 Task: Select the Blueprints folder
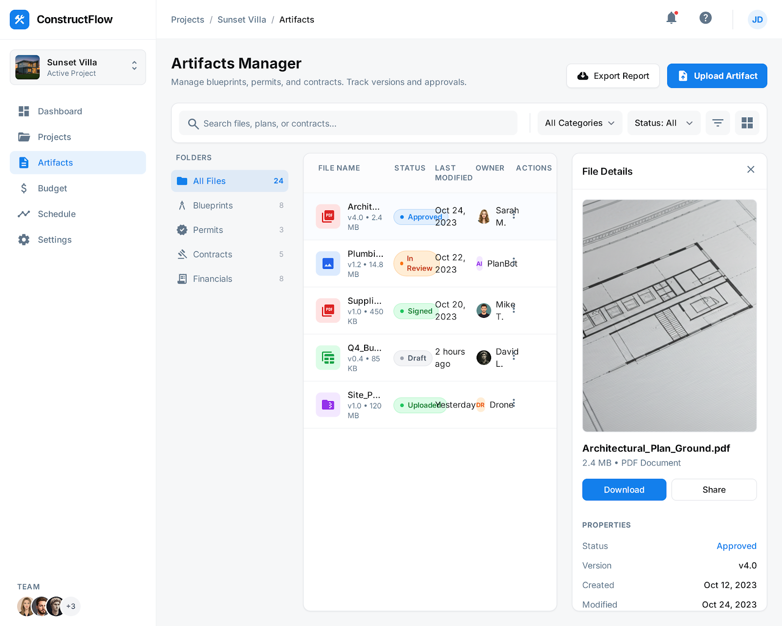coord(213,205)
